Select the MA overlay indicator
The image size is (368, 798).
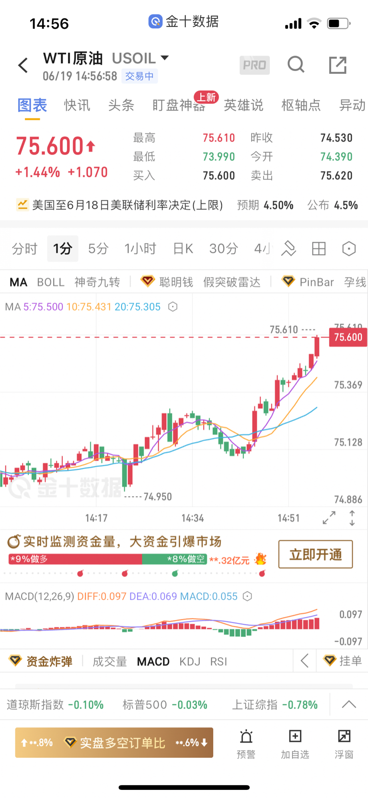[x=19, y=282]
